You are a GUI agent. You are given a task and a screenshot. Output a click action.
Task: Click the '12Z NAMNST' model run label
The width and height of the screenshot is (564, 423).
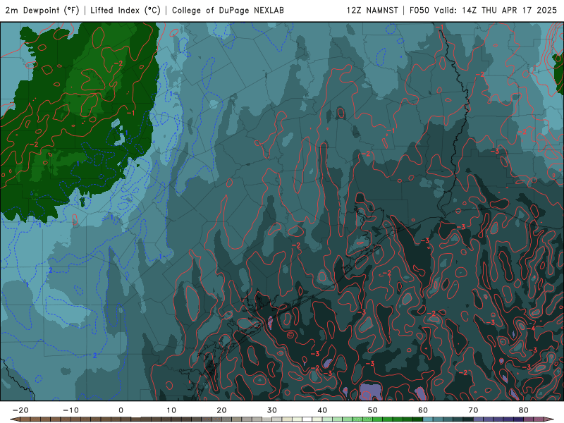click(x=372, y=10)
